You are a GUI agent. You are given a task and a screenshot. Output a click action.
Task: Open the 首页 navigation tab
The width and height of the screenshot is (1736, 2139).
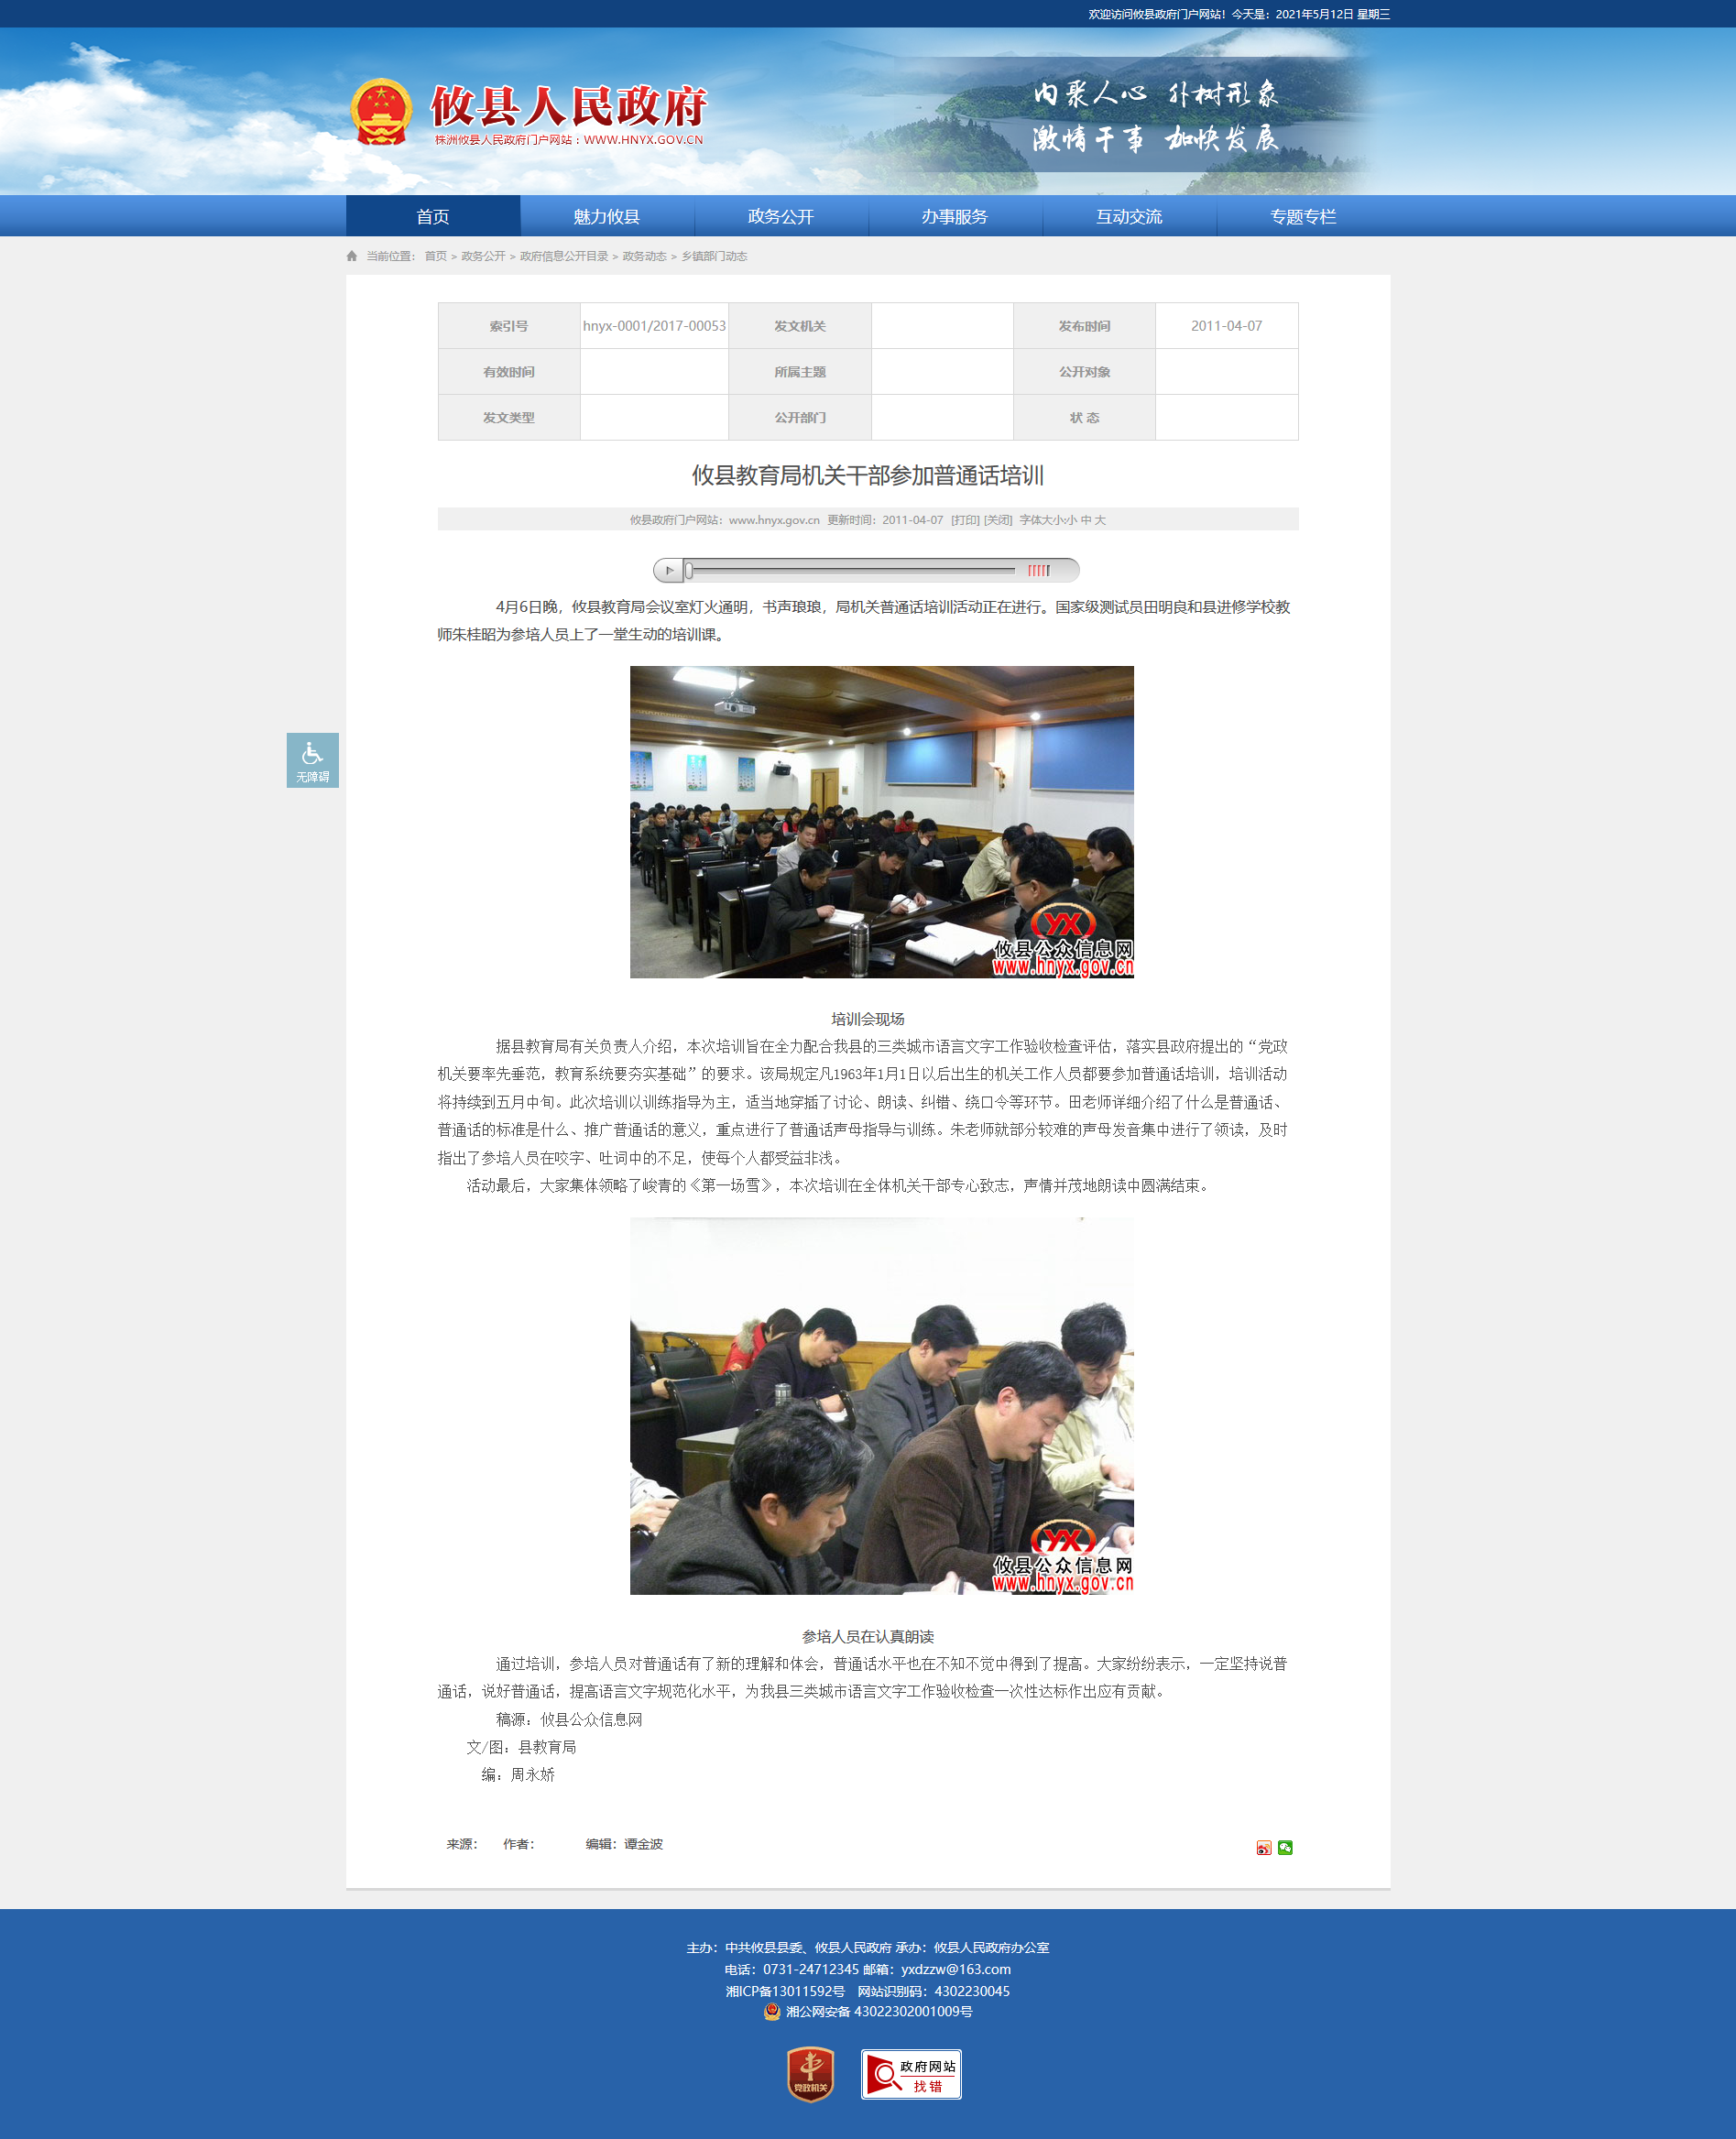pyautogui.click(x=433, y=216)
